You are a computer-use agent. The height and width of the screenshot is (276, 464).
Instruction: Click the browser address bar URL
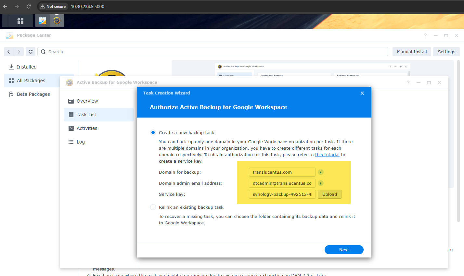[x=88, y=6]
